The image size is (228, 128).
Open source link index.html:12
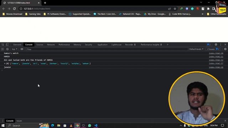coord(216,60)
